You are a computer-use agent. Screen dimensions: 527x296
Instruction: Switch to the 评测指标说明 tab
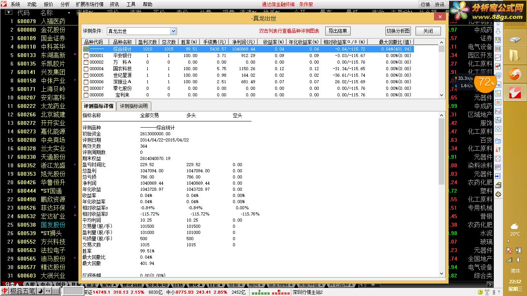133,106
